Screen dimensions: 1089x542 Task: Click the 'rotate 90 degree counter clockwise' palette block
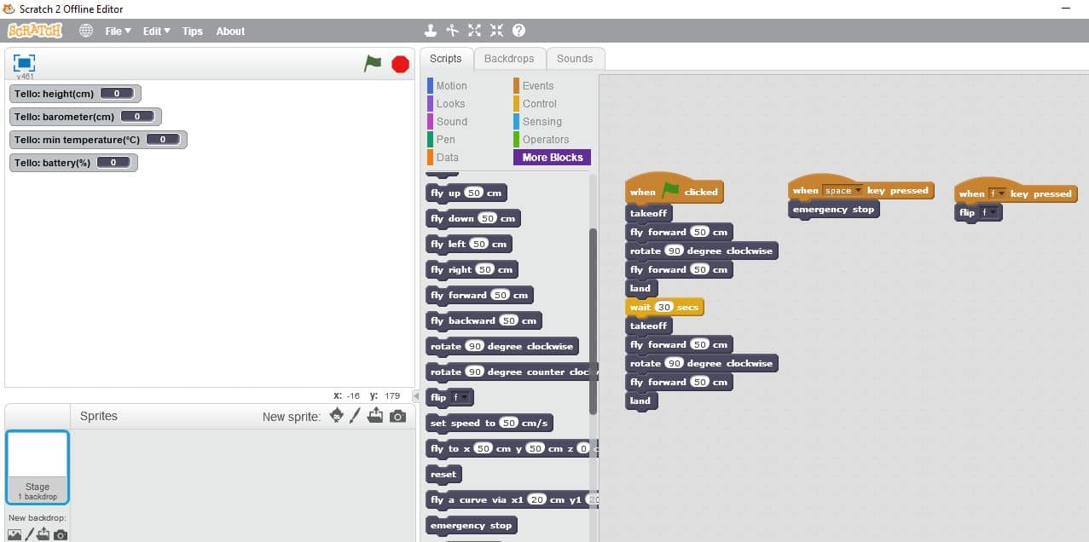tap(512, 372)
